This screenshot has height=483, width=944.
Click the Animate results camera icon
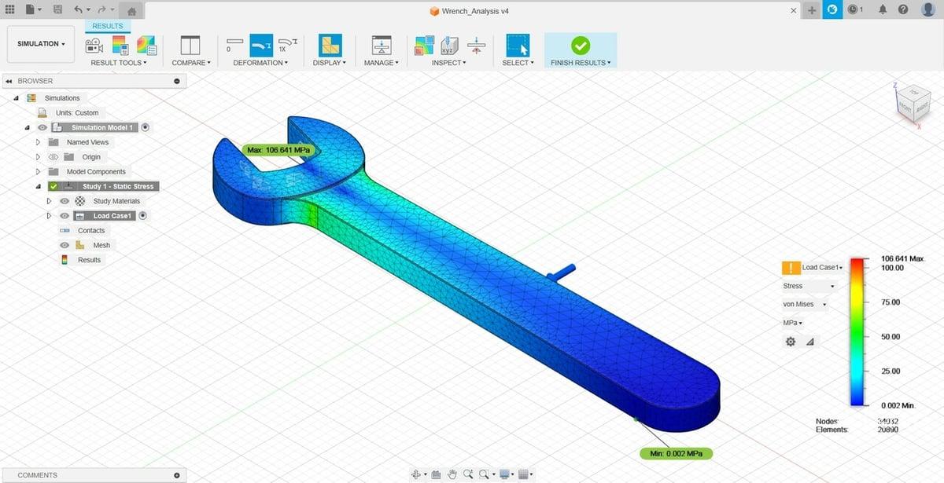click(94, 45)
